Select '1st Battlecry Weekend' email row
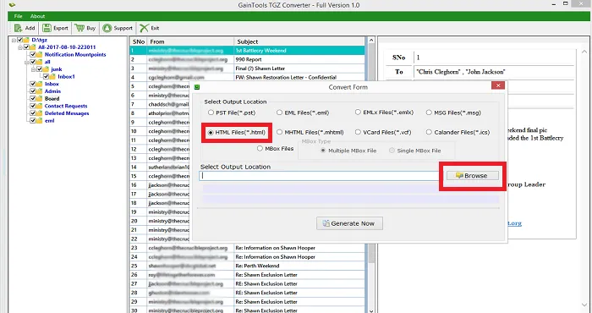Viewport: 592px width, 313px height. (x=248, y=51)
